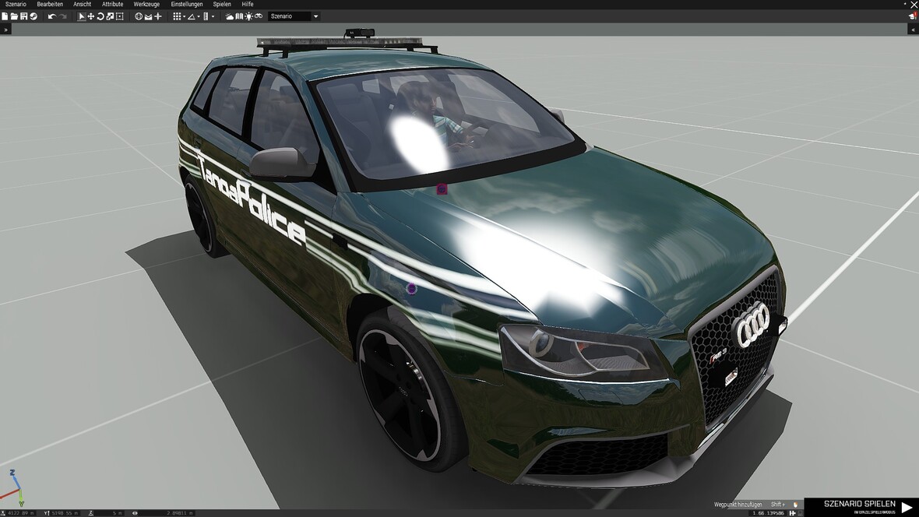The image size is (919, 517).
Task: Click the version number 1.66.139586
Action: [x=768, y=513]
